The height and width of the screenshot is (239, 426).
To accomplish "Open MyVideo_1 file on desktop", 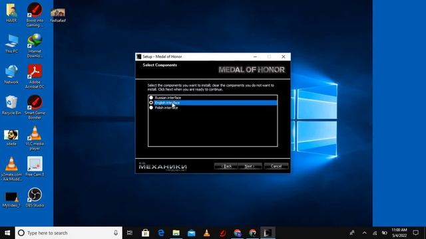I will coord(11,200).
